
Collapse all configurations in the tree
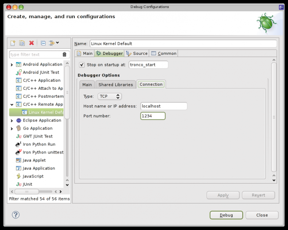[x=43, y=43]
